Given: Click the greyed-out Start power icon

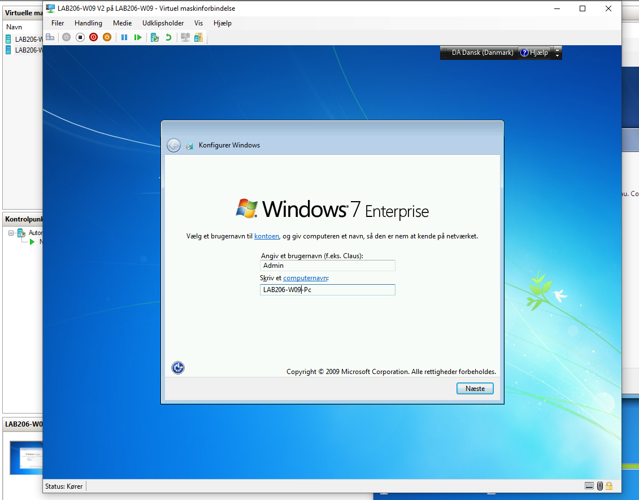Looking at the screenshot, I should click(x=67, y=37).
